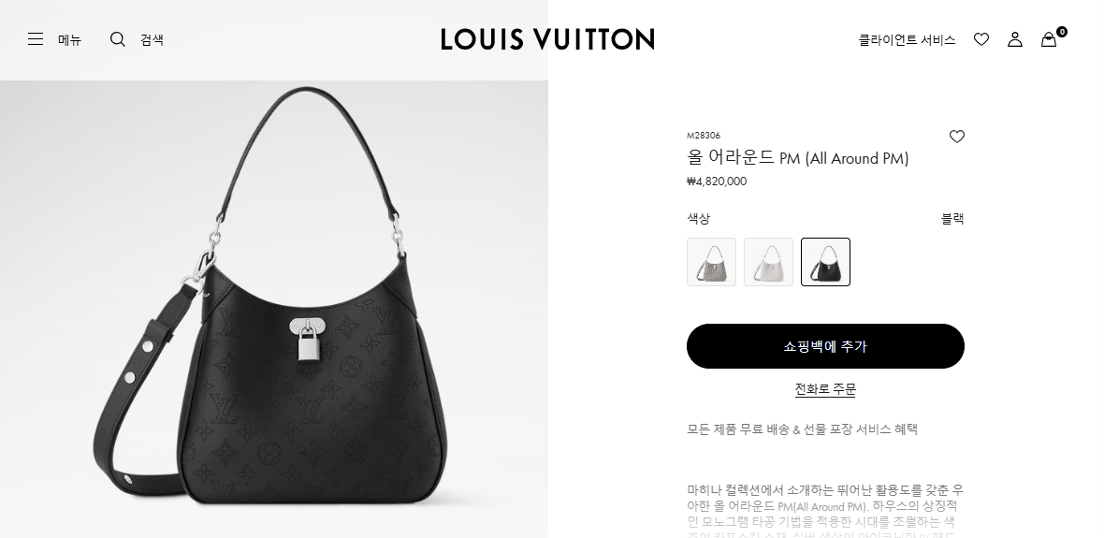Open 클라이언트 서비스 in header
This screenshot has width=1104, height=538.
pos(907,40)
